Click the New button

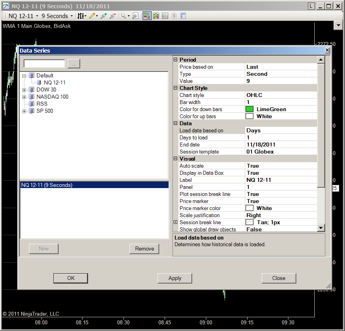tap(44, 249)
